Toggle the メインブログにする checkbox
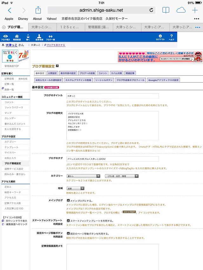 click(x=68, y=201)
